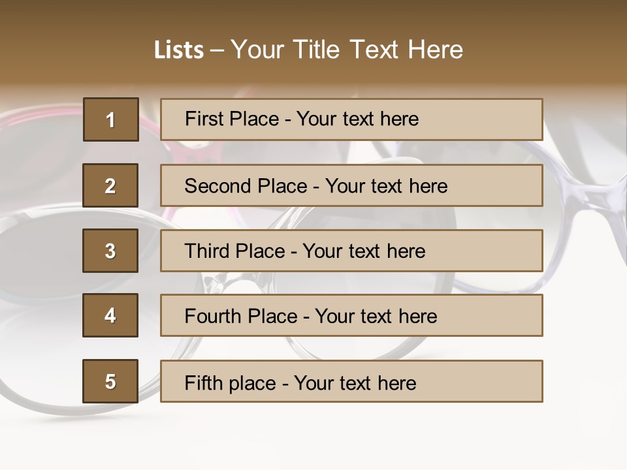This screenshot has height=470, width=627.
Task: Select the number 5 box
Action: click(x=110, y=381)
